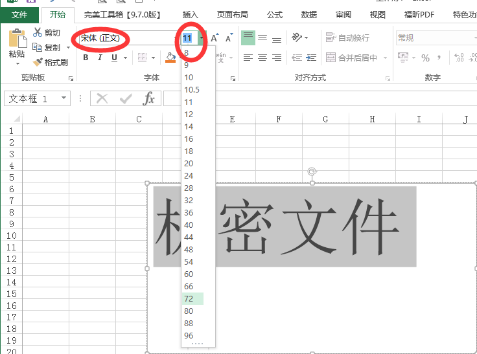Click the Format Painter brush
Screen dimensions: 477x354
tap(38, 62)
